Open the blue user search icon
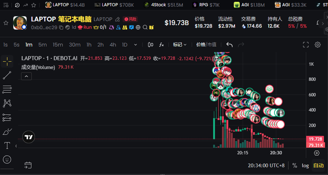This screenshot has height=175, width=328. click(x=118, y=27)
